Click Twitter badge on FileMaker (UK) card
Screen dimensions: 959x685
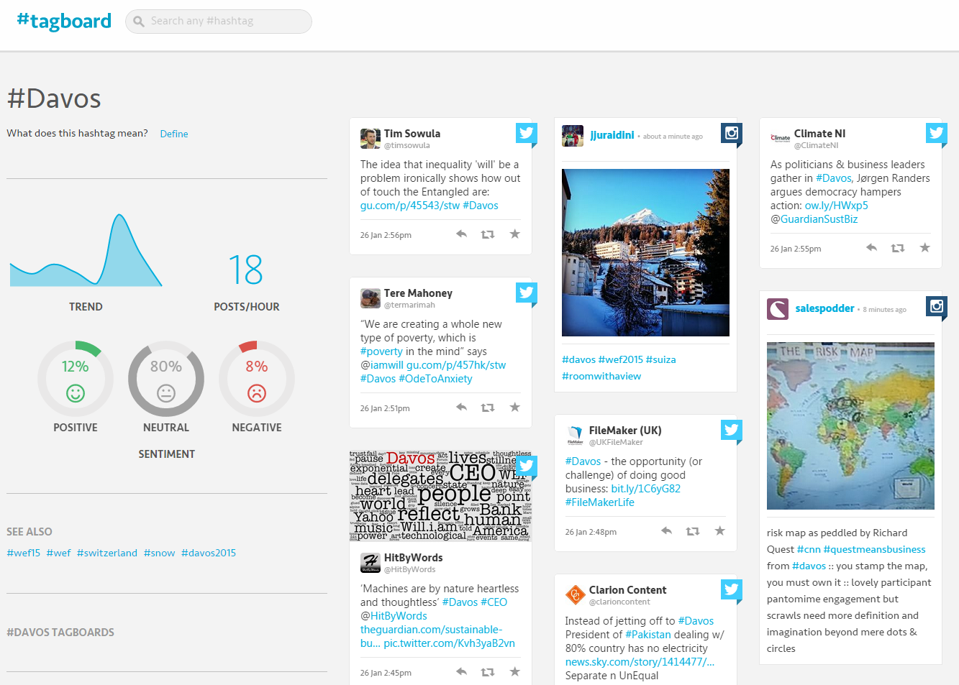click(x=732, y=430)
